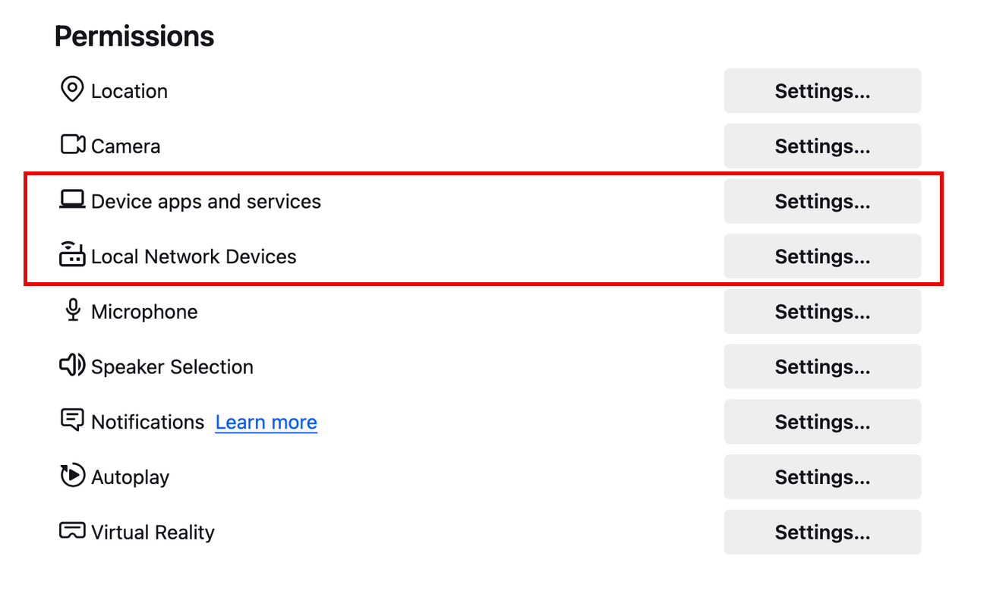Click the Camera icon

[71, 144]
